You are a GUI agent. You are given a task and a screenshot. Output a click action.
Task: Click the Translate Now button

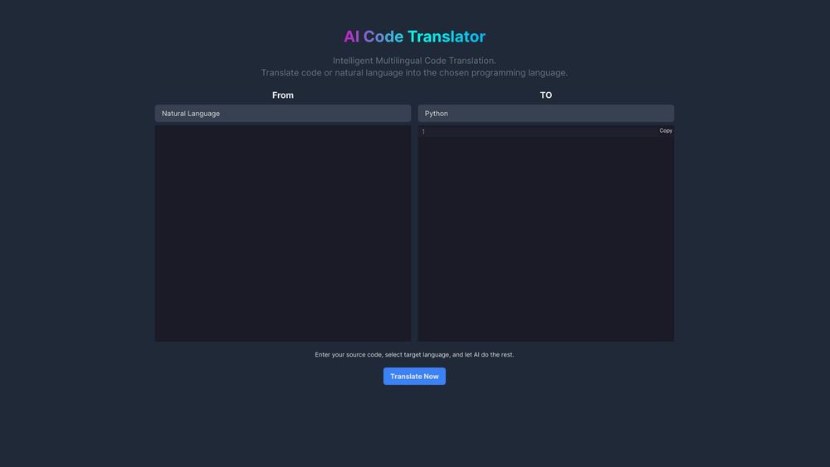414,376
